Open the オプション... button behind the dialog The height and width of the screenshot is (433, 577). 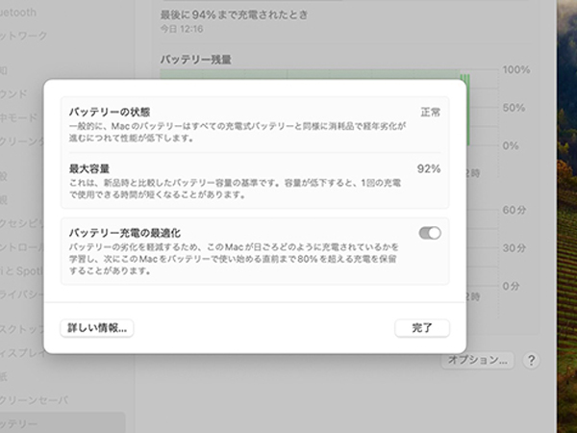point(479,360)
